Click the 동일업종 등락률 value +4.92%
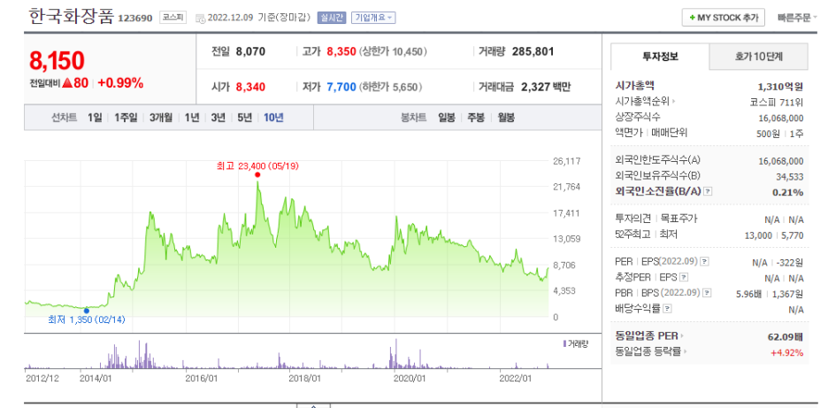828x408 pixels. [x=788, y=352]
